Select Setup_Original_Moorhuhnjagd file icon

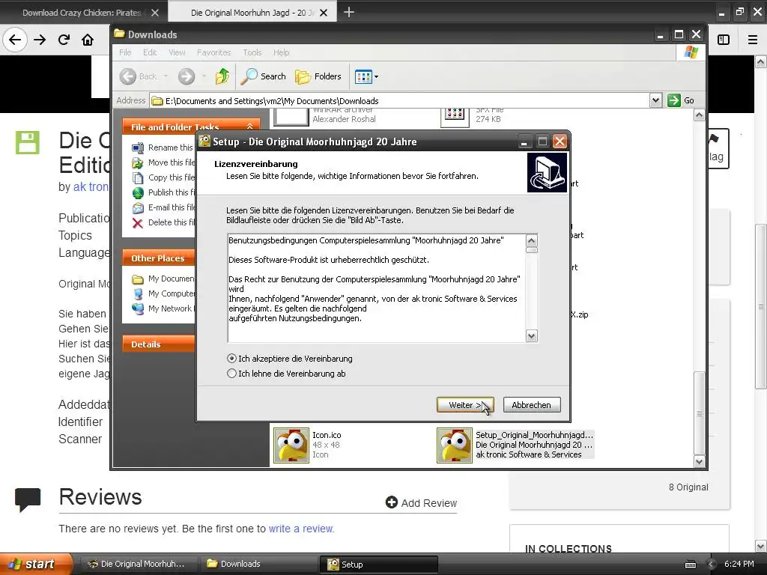click(x=455, y=445)
